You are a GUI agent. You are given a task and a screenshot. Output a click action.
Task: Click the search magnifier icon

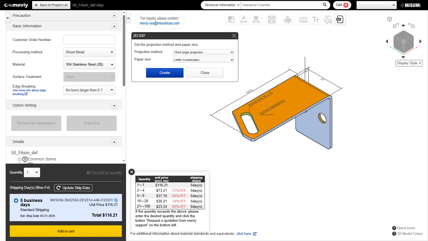click(x=325, y=5)
